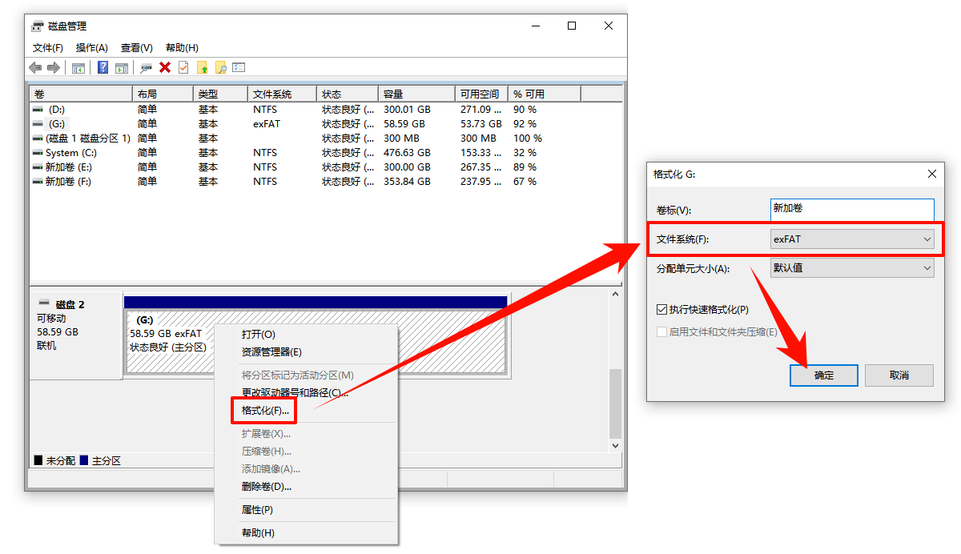
Task: Open the 文件系统 exFAT dropdown
Action: pos(852,239)
